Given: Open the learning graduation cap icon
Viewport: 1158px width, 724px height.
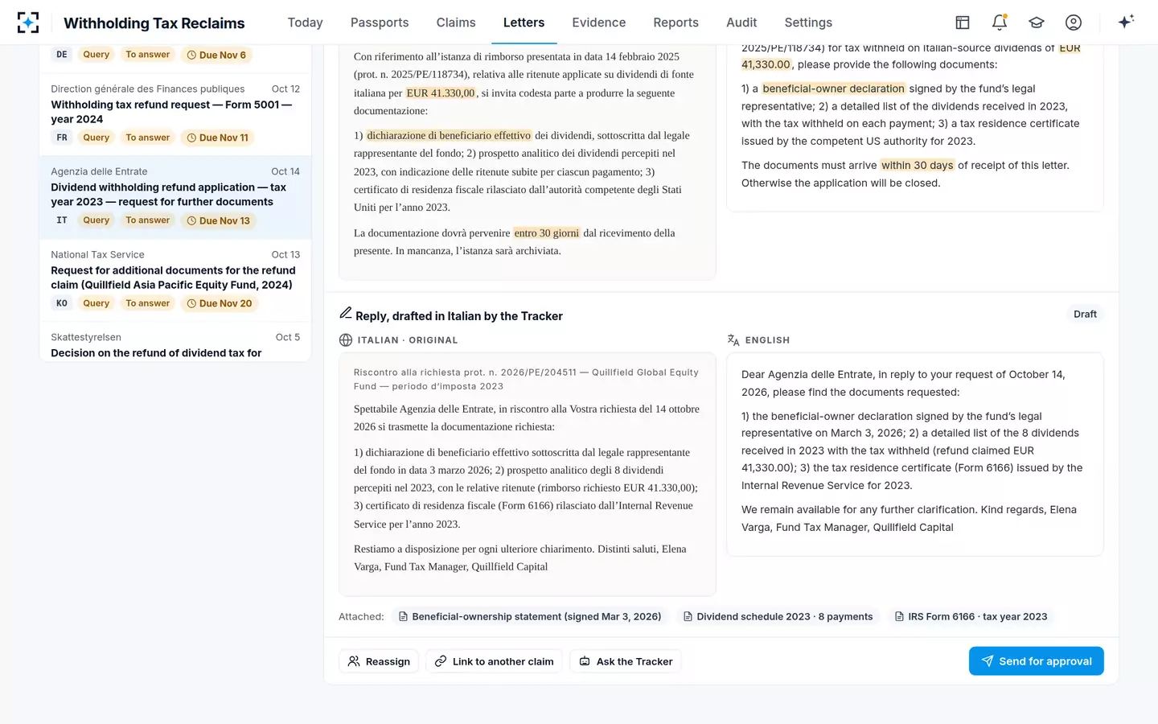Looking at the screenshot, I should coord(1037,23).
